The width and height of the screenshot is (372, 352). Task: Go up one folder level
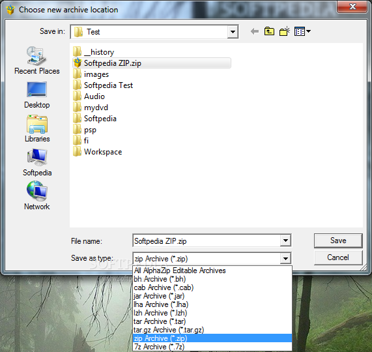[269, 31]
